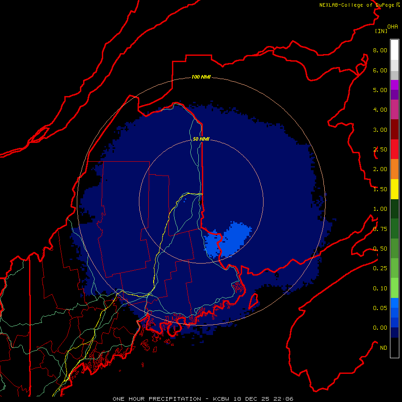Image resolution: width=402 pixels, height=402 pixels.
Task: Click the 50 NMI range ring label
Action: point(201,139)
